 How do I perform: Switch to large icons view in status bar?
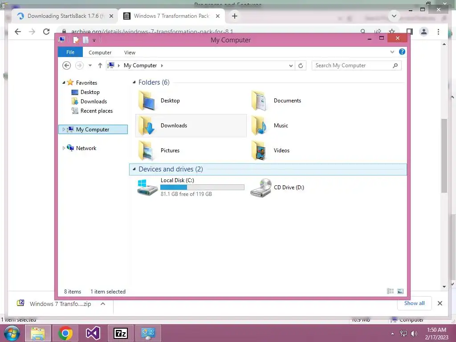400,291
